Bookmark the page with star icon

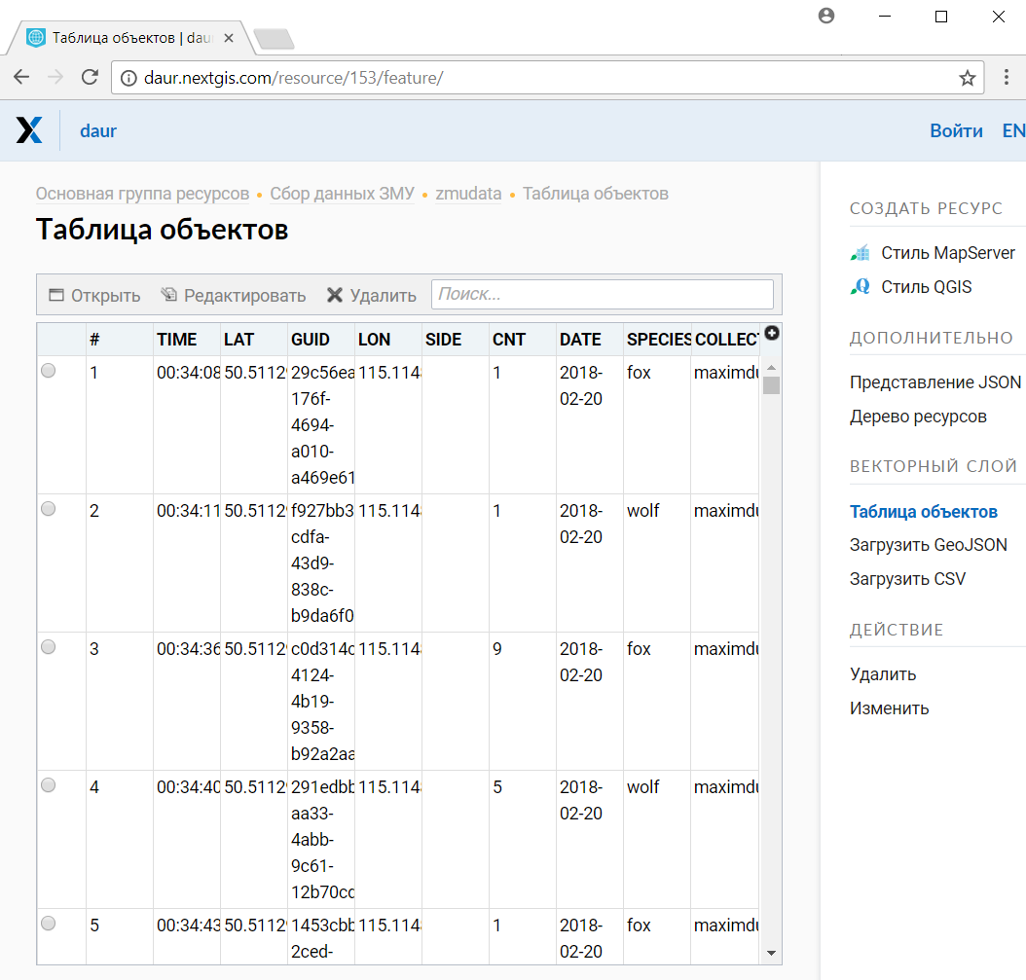(x=967, y=78)
